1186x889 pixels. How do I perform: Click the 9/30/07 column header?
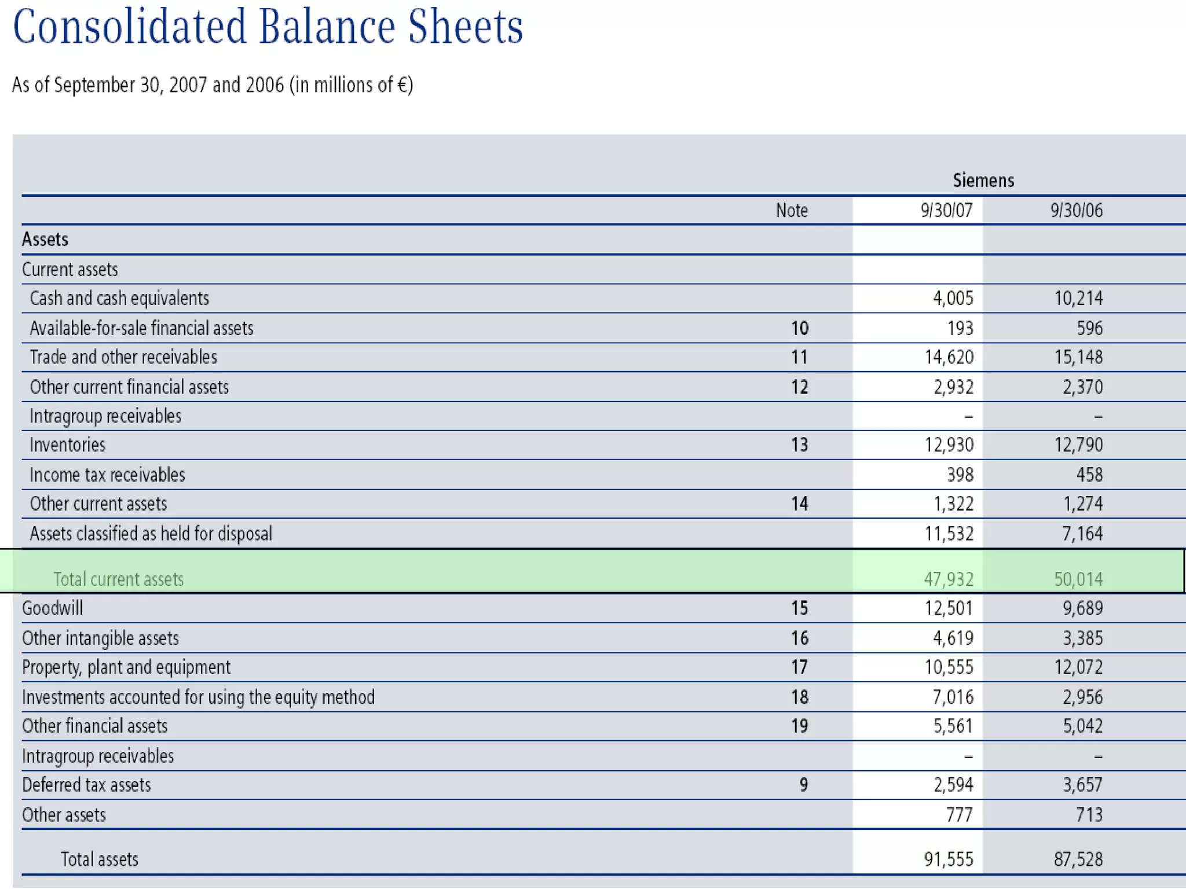[946, 210]
